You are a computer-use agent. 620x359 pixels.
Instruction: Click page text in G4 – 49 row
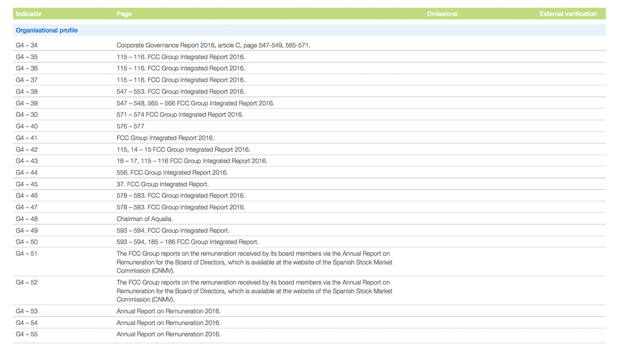click(x=173, y=230)
